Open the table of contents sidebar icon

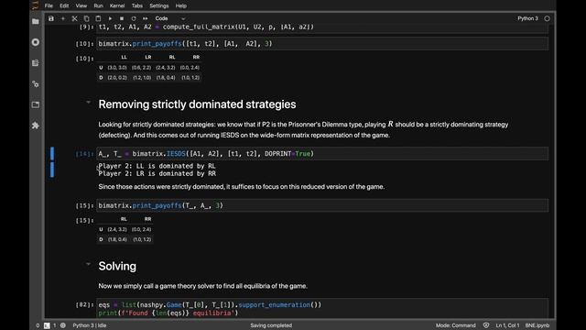tap(36, 63)
